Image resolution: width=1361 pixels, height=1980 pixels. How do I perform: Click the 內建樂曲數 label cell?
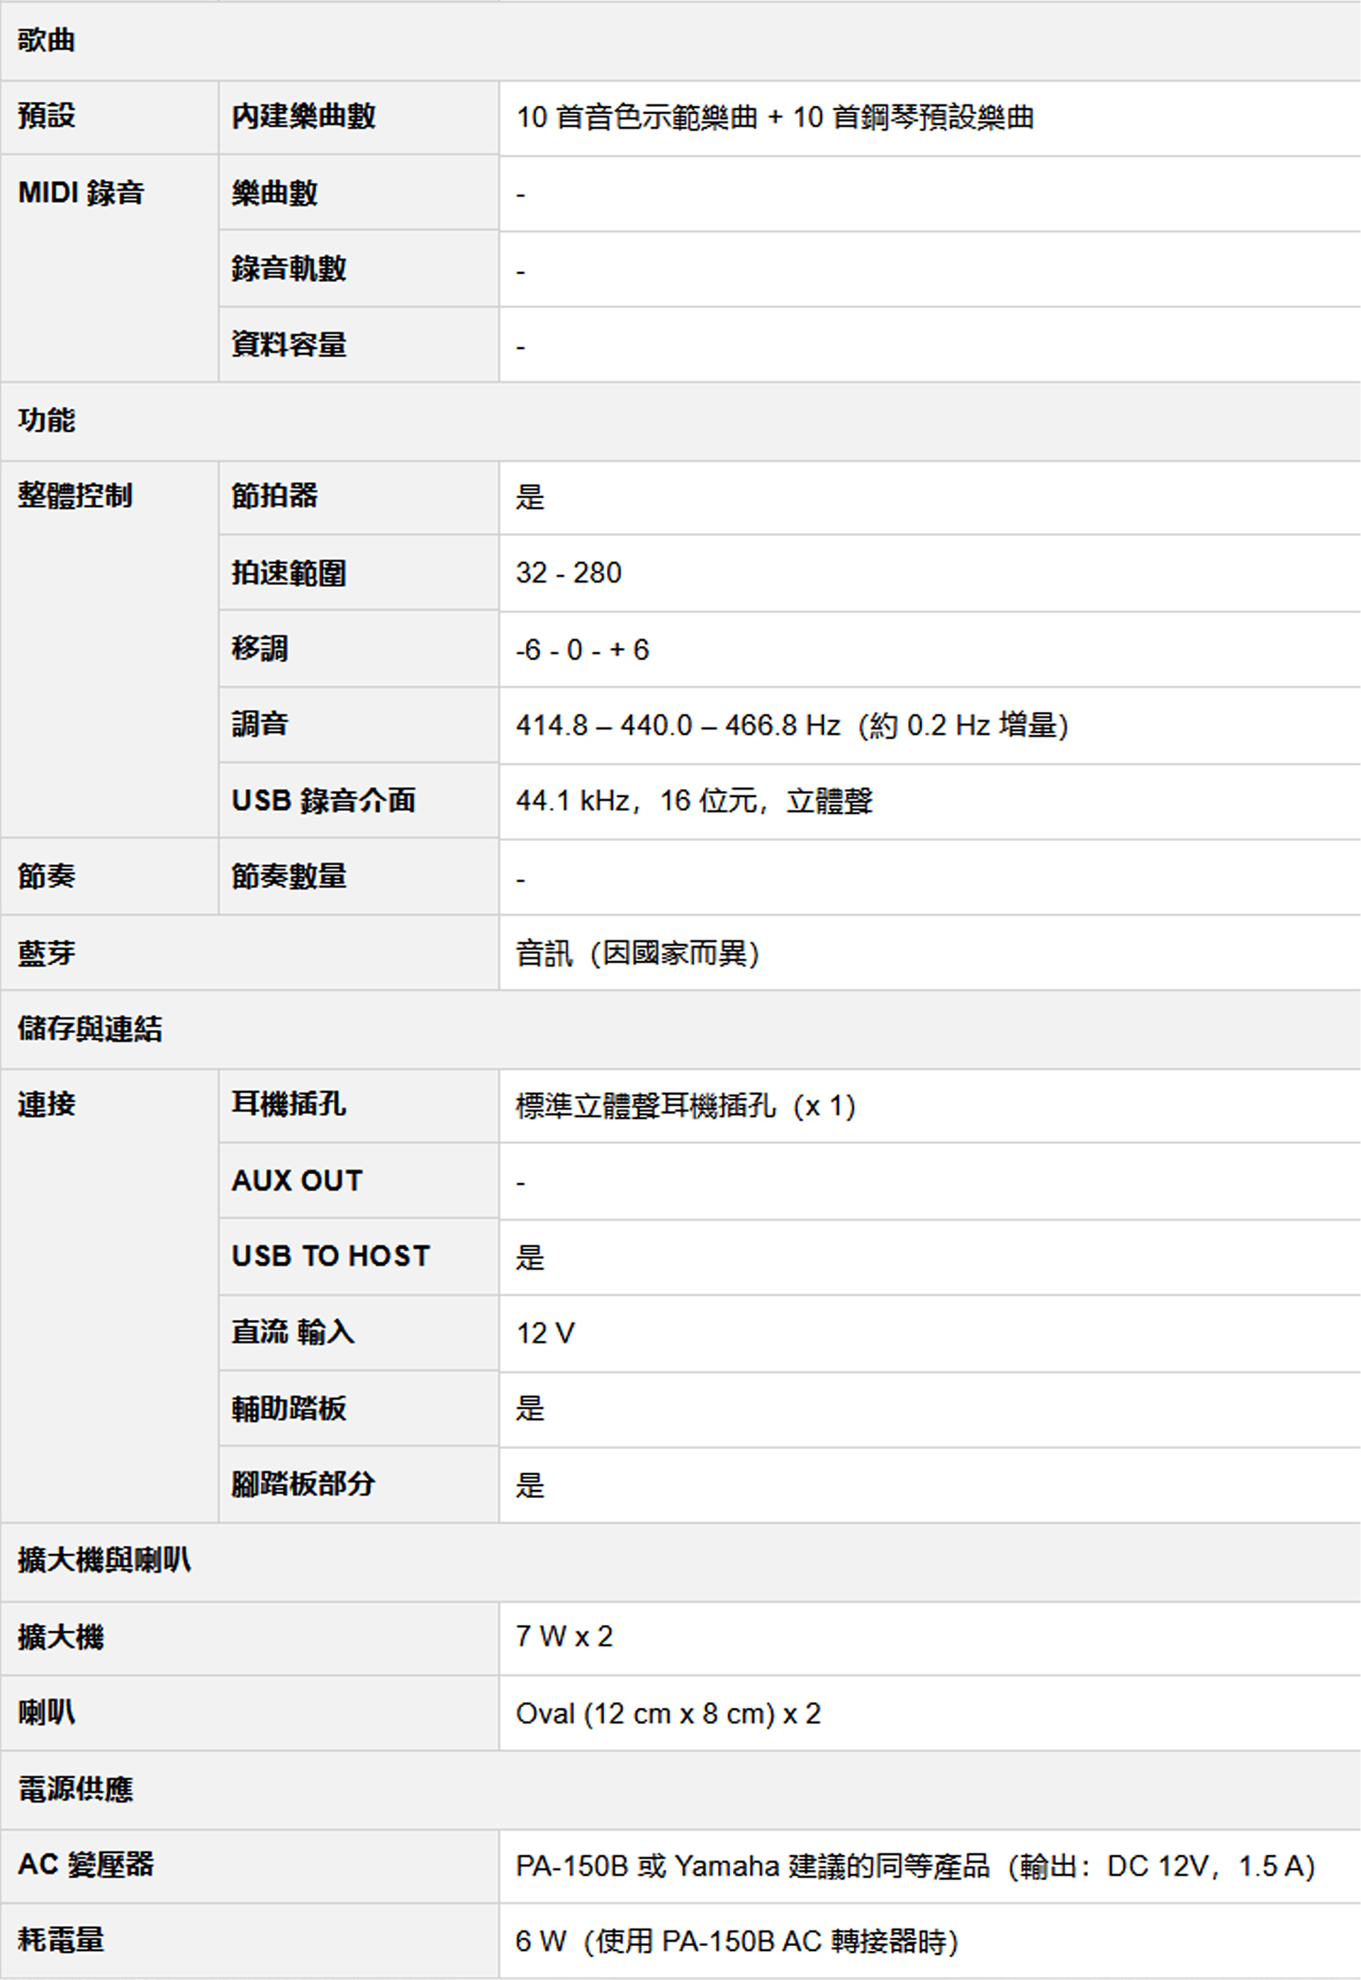pyautogui.click(x=303, y=116)
